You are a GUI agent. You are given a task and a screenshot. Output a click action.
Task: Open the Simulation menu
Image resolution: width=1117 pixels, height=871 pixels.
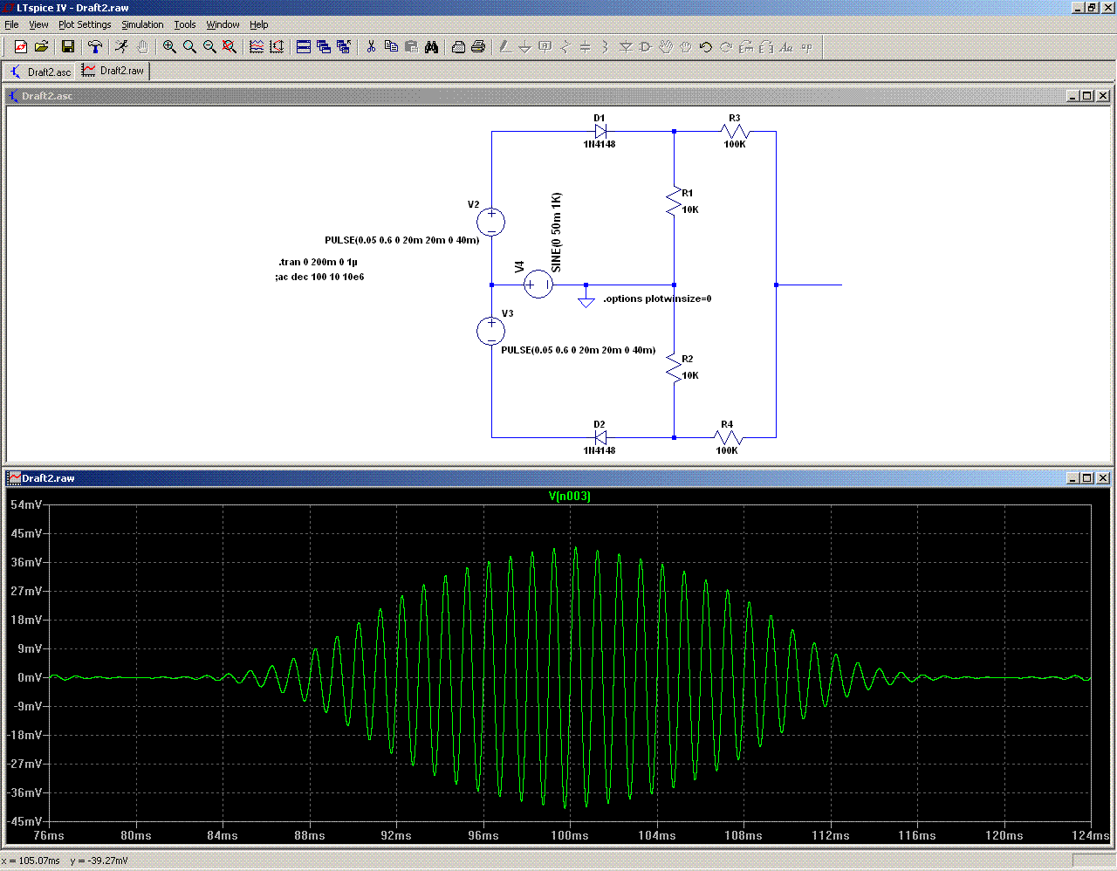coord(142,24)
